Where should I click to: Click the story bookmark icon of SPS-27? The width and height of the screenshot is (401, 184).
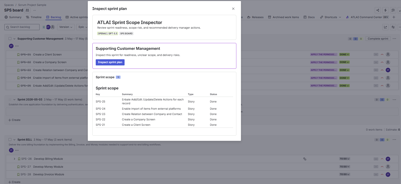tap(18, 167)
